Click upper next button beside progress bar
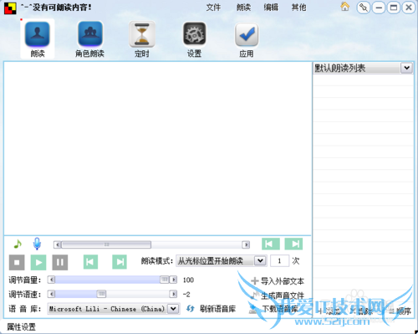Viewport: 418px width, 334px height. pos(293,244)
